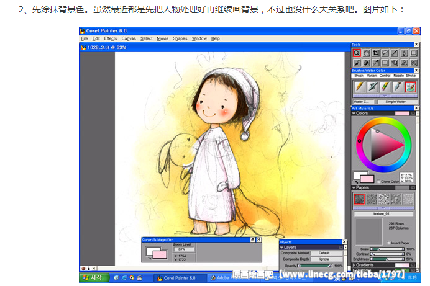Click the info icon at canvas bottom
Screen dimensions: 430x286
(89, 269)
